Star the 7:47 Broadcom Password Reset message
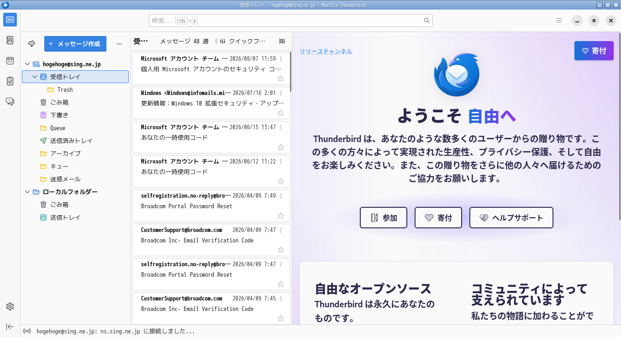Screen dimensions: 621x337 click(x=281, y=284)
